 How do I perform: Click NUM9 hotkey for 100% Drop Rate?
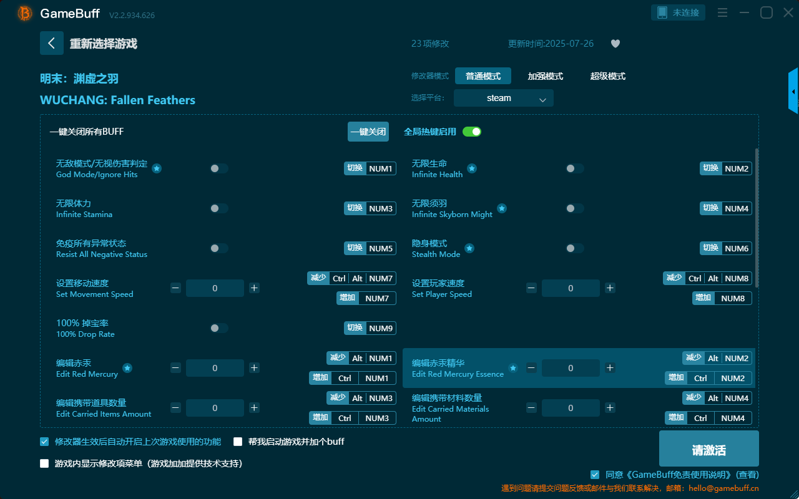pyautogui.click(x=381, y=328)
